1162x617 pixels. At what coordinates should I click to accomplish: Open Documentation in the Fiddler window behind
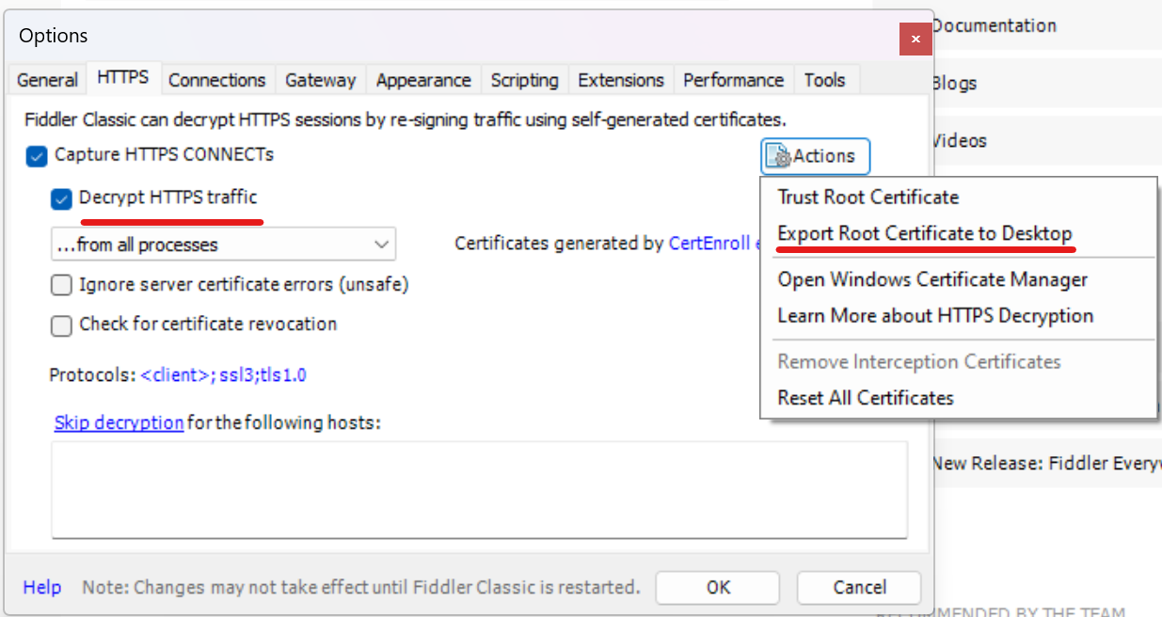994,25
